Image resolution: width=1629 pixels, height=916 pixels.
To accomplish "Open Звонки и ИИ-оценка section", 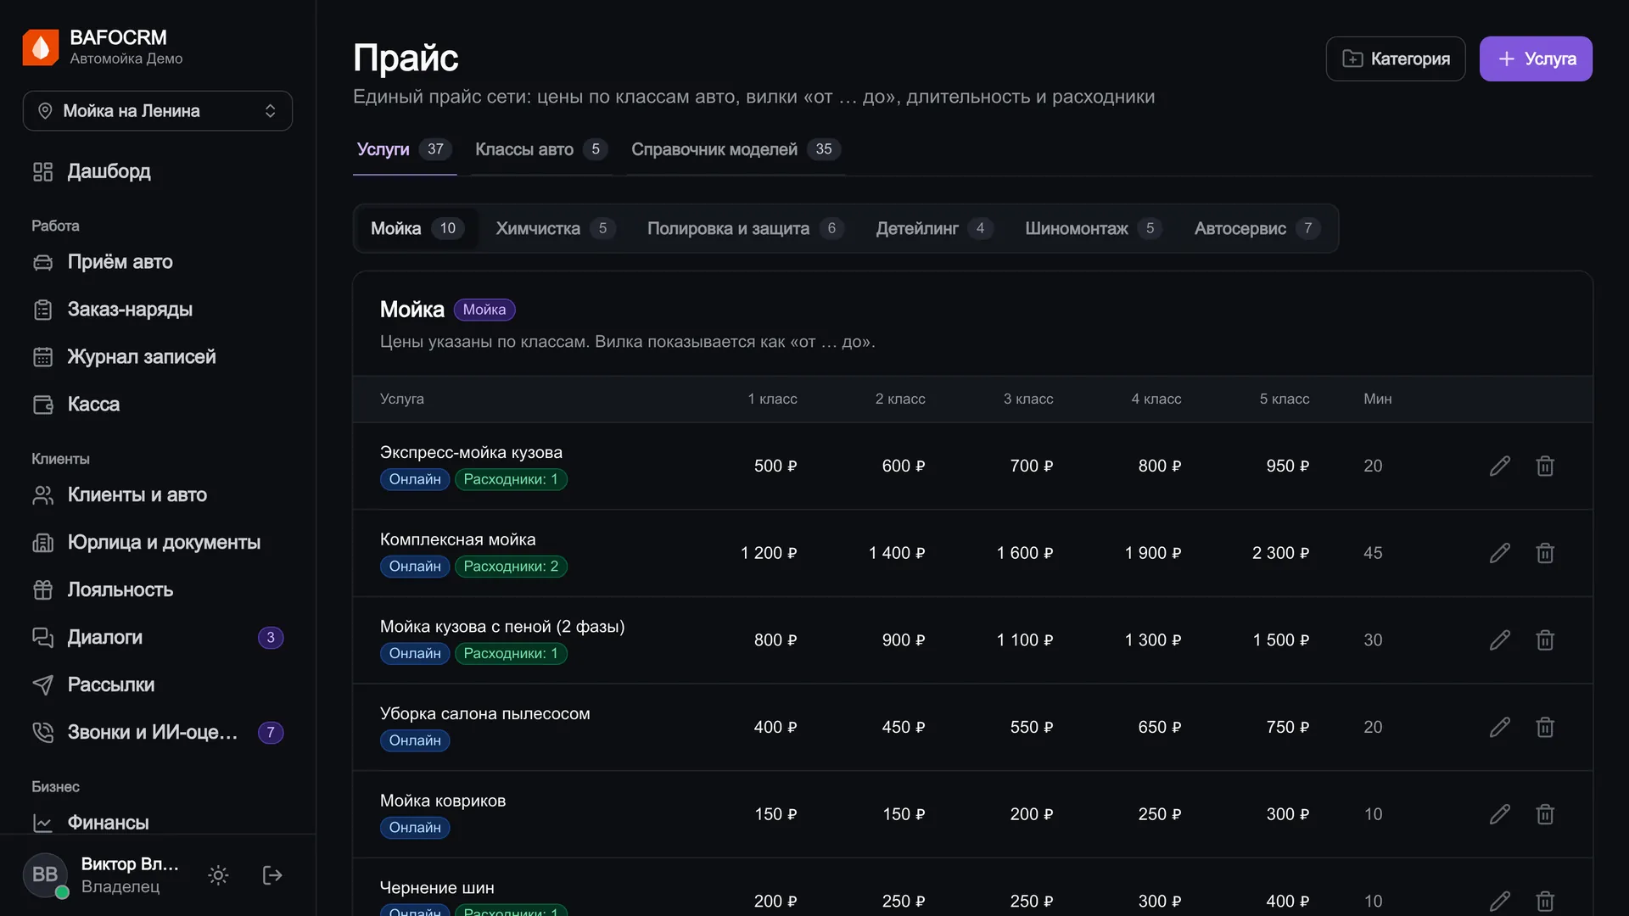I will [x=158, y=733].
